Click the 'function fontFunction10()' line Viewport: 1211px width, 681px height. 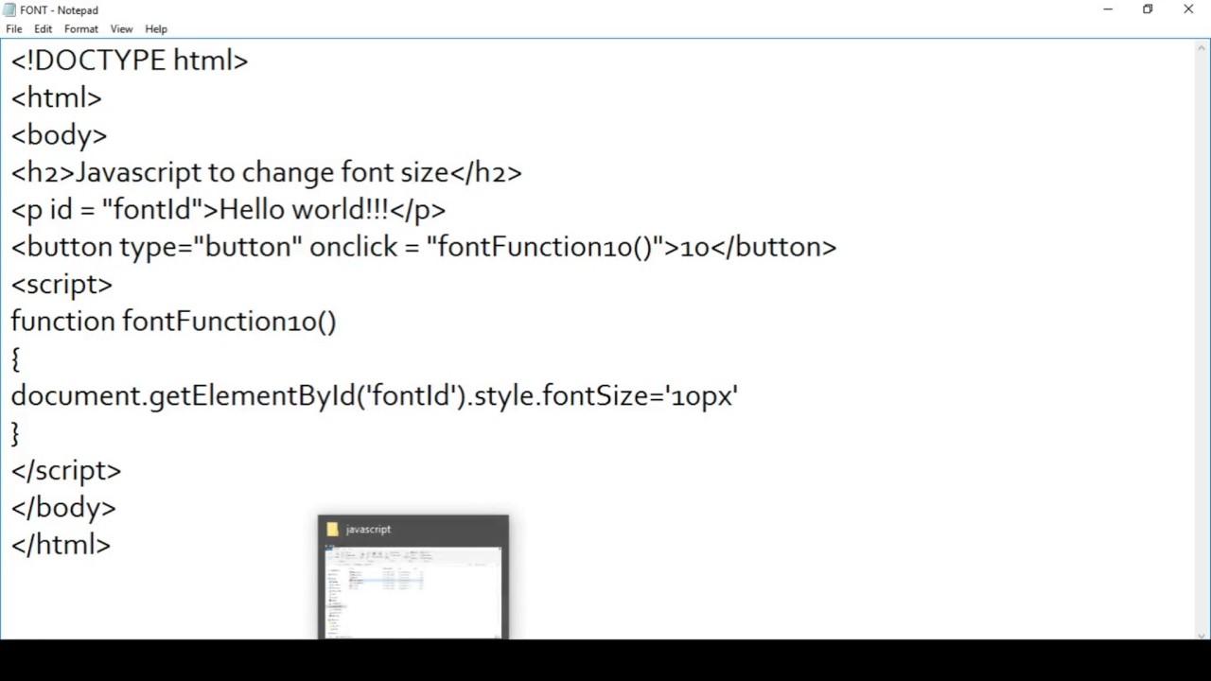pos(173,322)
